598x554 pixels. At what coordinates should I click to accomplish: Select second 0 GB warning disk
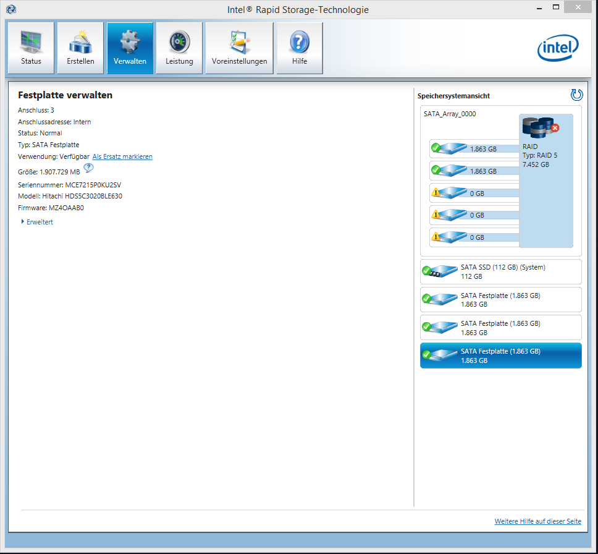pyautogui.click(x=474, y=215)
